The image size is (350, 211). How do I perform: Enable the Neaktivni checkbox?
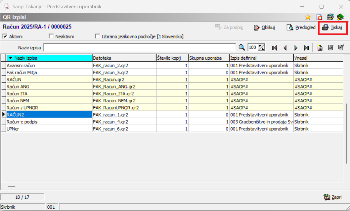coord(51,36)
